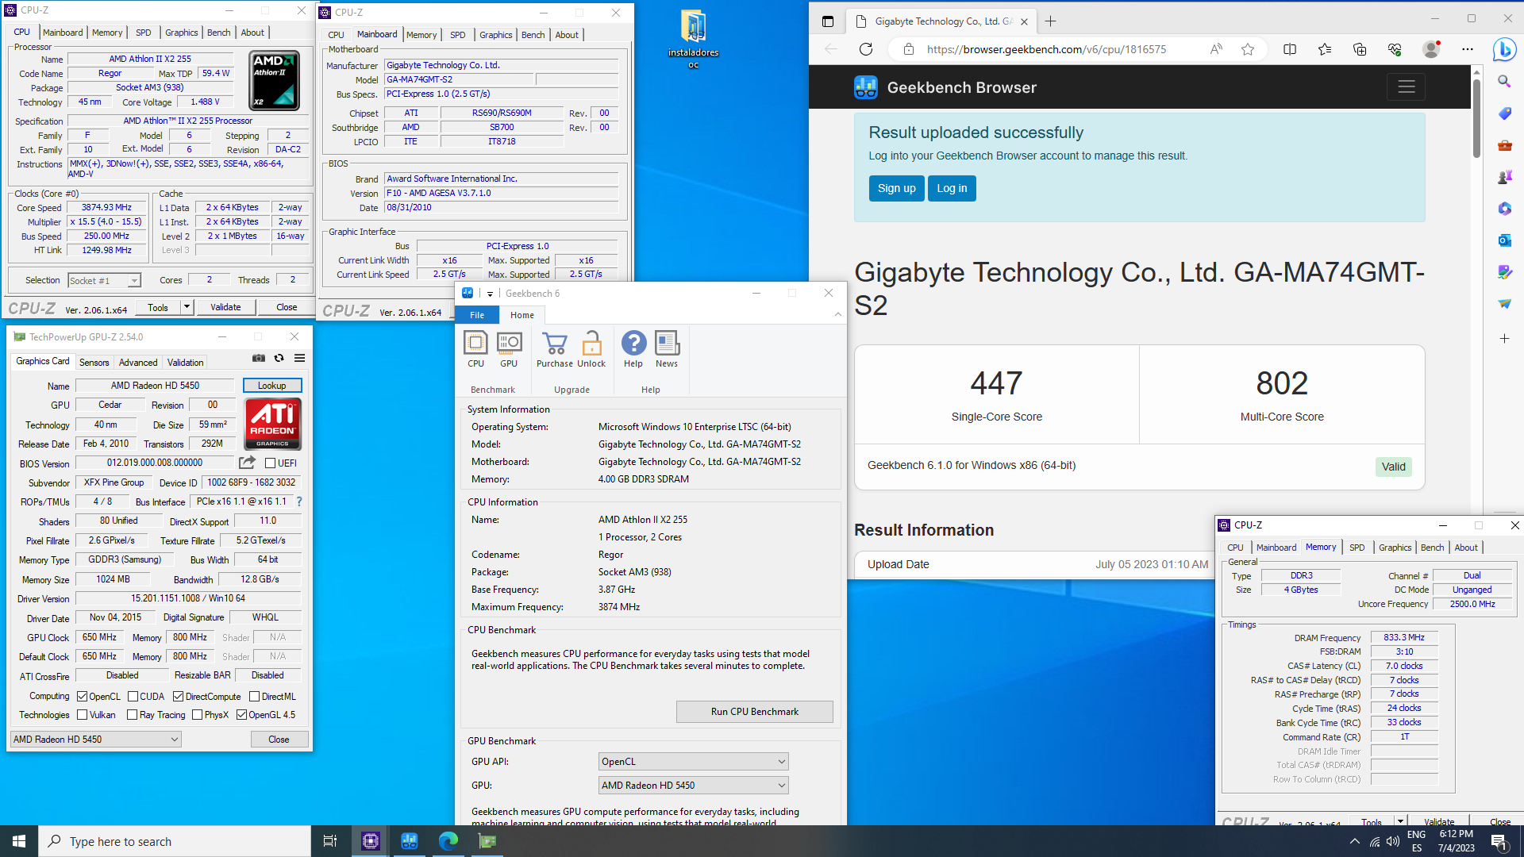This screenshot has height=857, width=1524.
Task: Click the Lookup button in GPU-Z
Action: point(272,386)
